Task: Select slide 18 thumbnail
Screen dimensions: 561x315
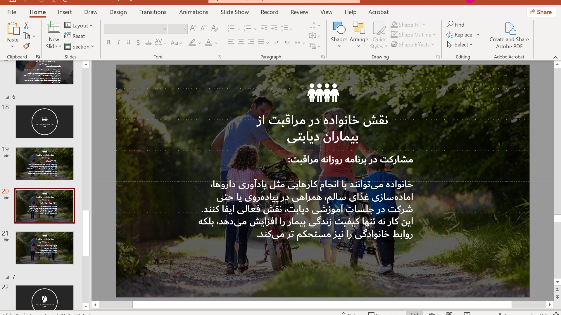Action: pyautogui.click(x=44, y=122)
